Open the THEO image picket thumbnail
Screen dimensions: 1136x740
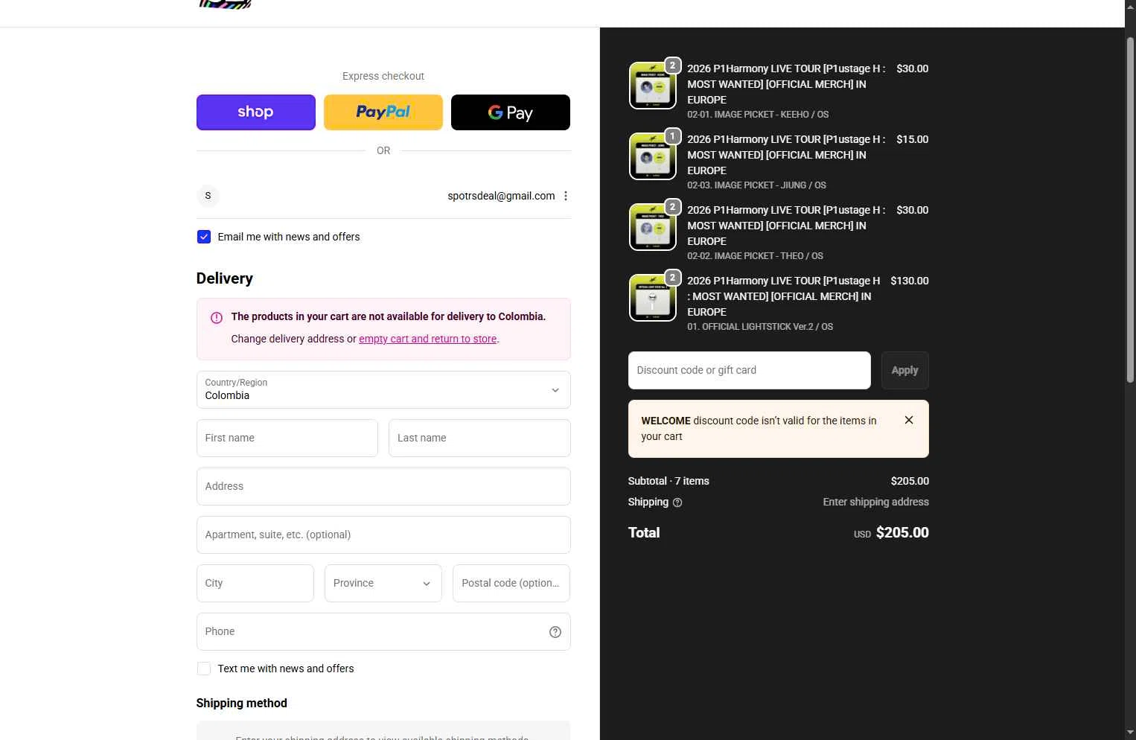[653, 227]
